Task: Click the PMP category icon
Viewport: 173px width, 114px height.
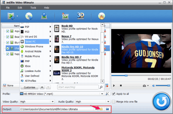Action: [x=22, y=61]
